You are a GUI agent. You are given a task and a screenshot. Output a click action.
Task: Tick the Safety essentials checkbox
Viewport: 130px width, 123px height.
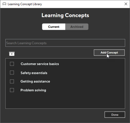click(12, 73)
